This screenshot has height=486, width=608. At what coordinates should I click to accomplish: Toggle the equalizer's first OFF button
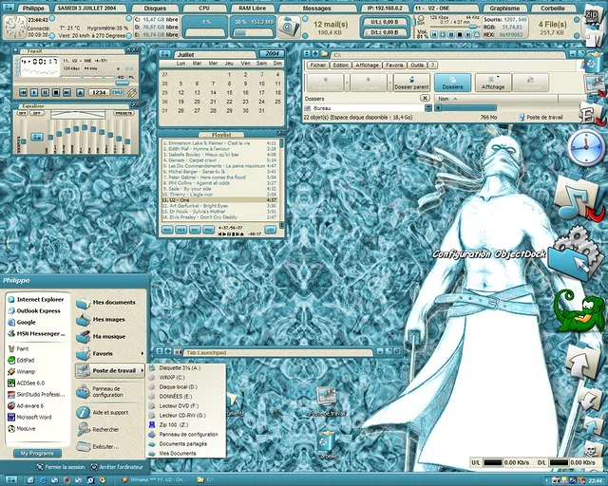point(23,113)
